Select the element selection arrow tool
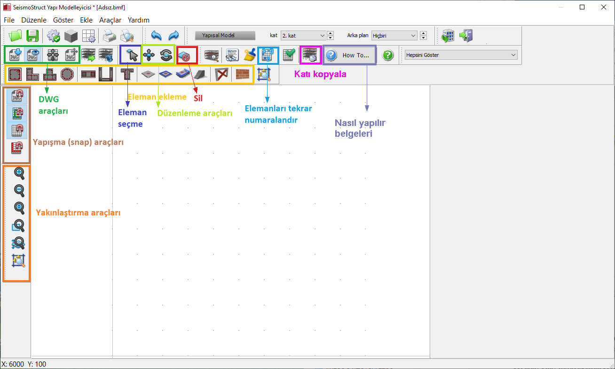This screenshot has height=369, width=615. 133,55
